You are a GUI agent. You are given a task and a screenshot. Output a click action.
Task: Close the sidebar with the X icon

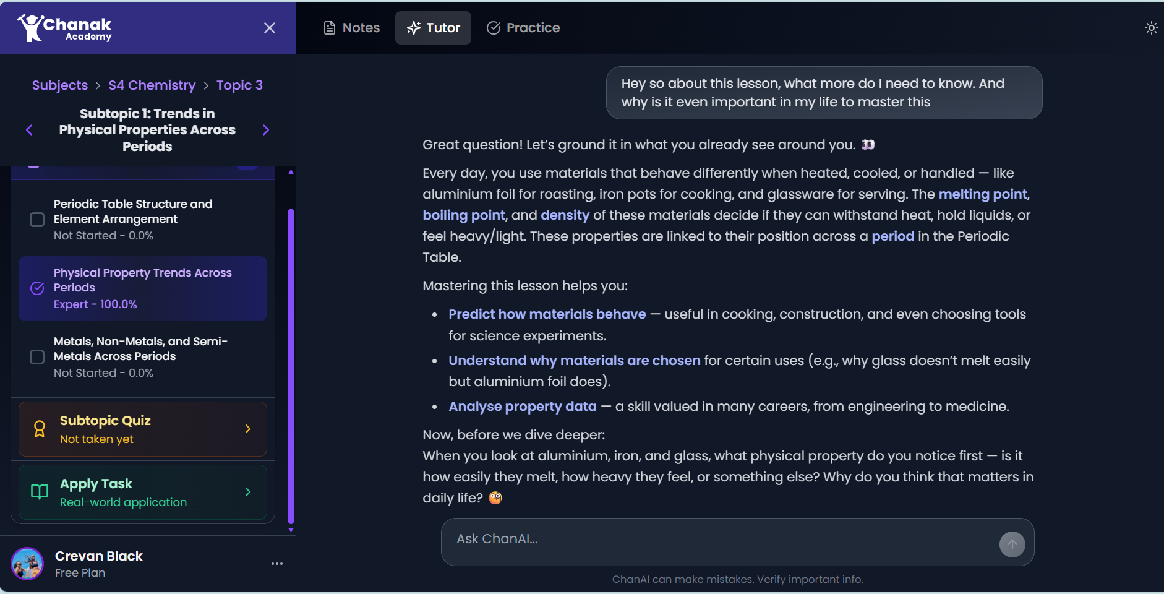tap(270, 27)
